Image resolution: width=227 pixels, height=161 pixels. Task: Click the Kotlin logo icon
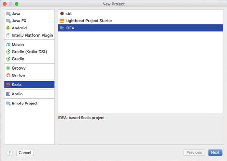coord(8,94)
